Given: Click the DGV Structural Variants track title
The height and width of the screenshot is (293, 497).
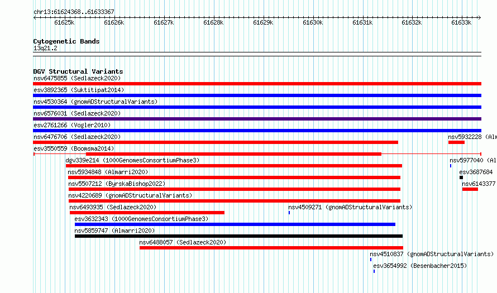Looking at the screenshot, I should [x=78, y=71].
